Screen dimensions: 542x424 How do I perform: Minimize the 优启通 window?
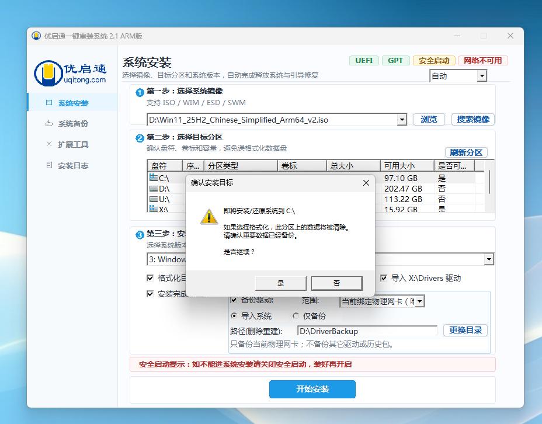(457, 36)
